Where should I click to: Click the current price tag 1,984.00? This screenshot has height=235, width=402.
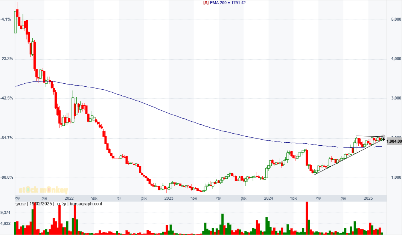(394, 141)
